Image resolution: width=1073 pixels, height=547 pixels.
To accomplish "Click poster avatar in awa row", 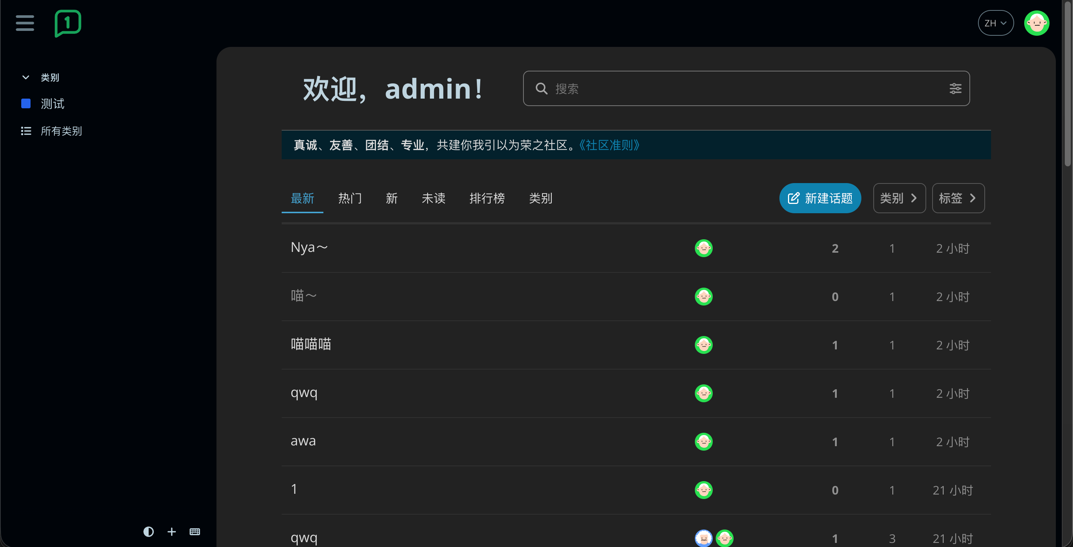I will pos(703,441).
